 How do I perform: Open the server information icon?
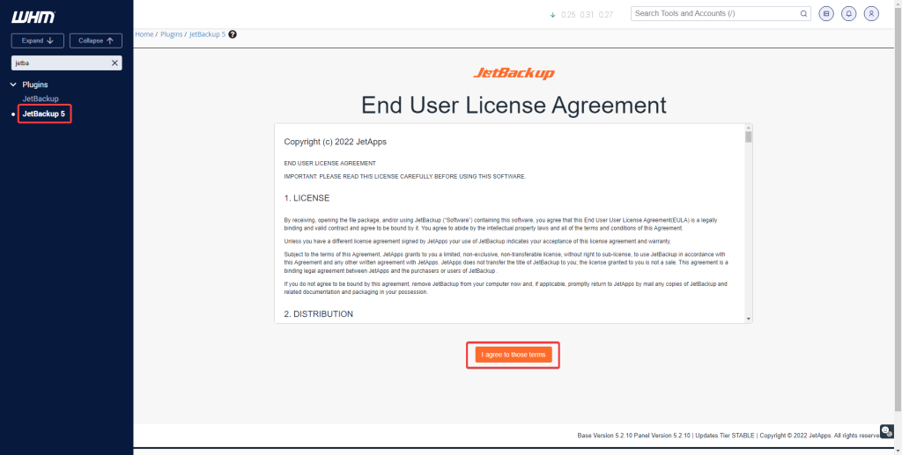coord(826,14)
